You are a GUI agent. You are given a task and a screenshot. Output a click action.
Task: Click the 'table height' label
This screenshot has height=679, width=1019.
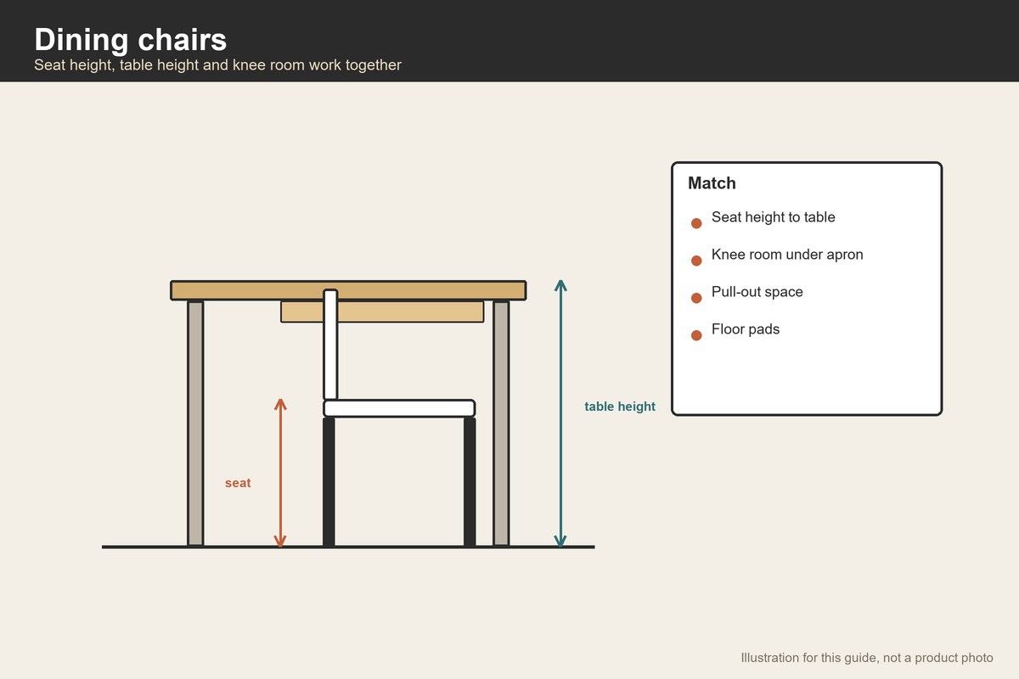[x=620, y=407]
